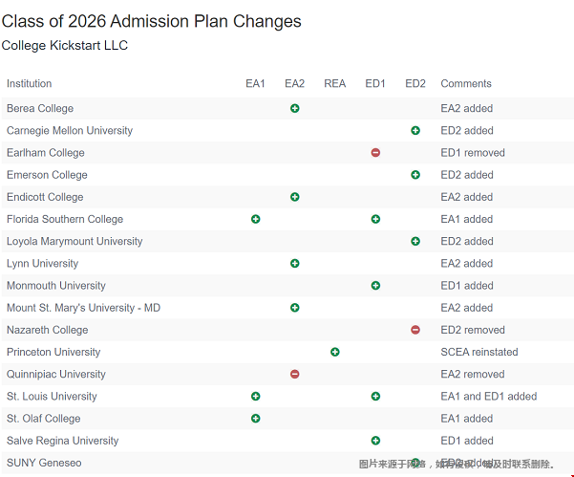Click Carnegie Mellon ED2 added plus icon

pos(415,131)
